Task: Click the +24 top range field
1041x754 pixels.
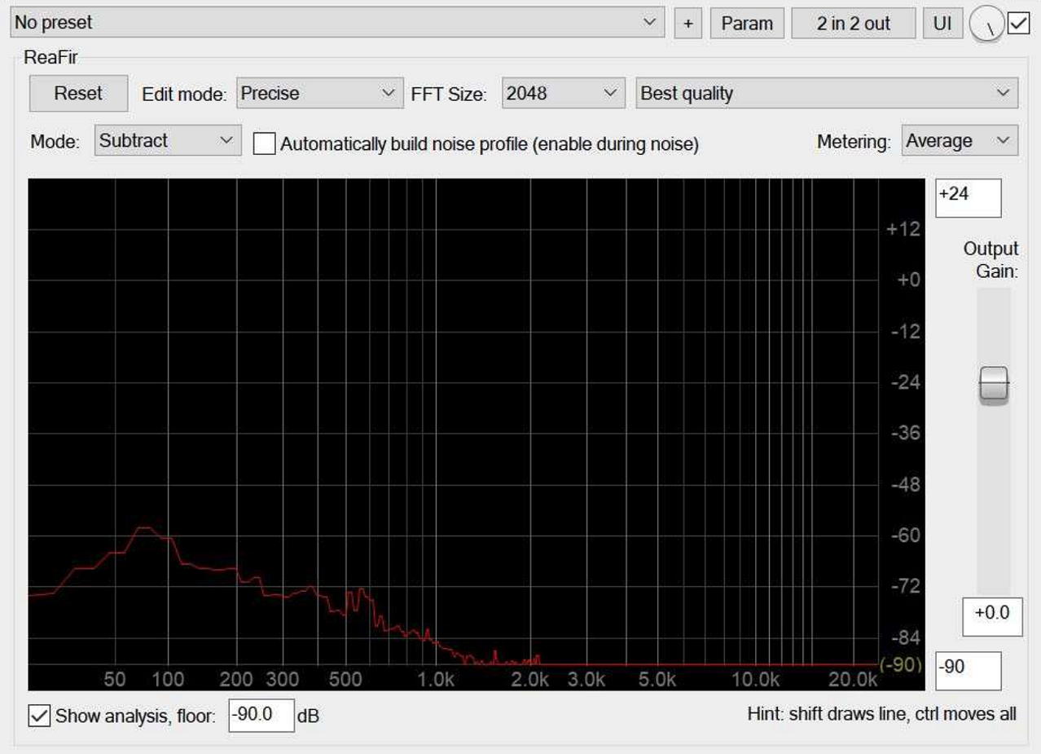Action: (968, 198)
